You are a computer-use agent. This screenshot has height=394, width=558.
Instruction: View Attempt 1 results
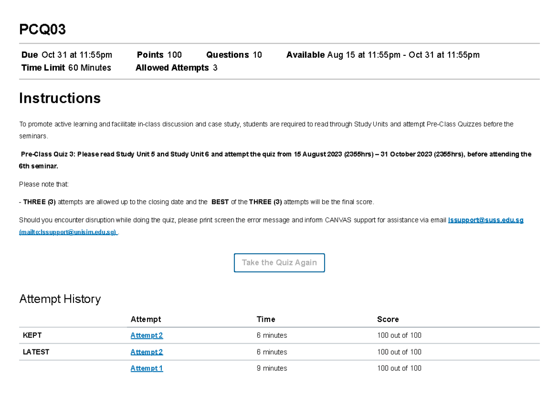[x=146, y=368]
